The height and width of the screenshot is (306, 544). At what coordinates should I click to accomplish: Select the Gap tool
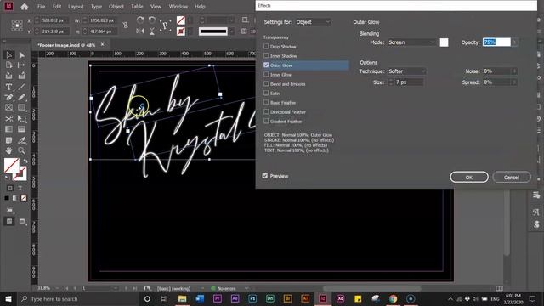point(22,65)
